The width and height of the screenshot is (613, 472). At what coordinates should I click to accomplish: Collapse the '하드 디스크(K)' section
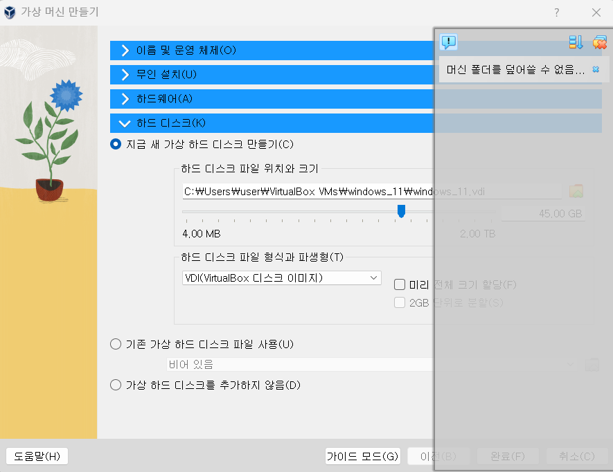tap(356, 123)
